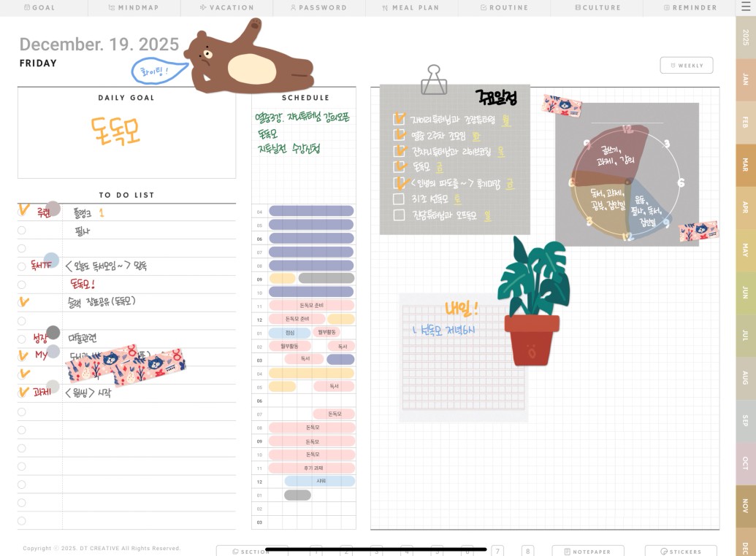Viewport: 756px width, 556px height.
Task: Open the SECTION button at bottom
Action: [x=252, y=551]
